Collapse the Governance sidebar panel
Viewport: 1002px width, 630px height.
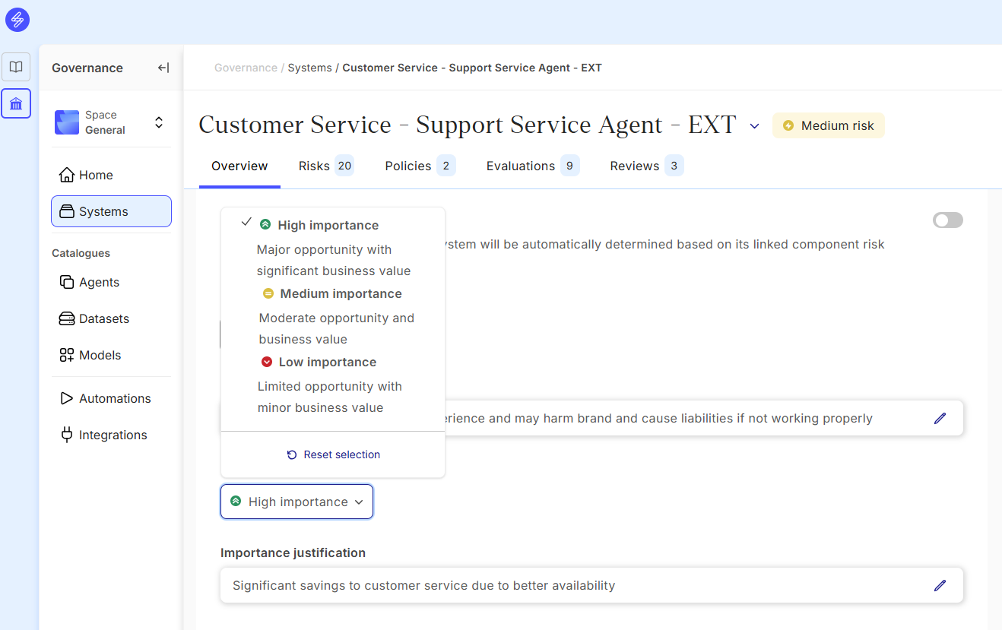click(163, 68)
